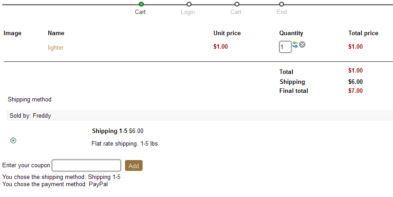Select the Shipping 1-5 radio button
This screenshot has height=197, width=393.
coord(13,140)
